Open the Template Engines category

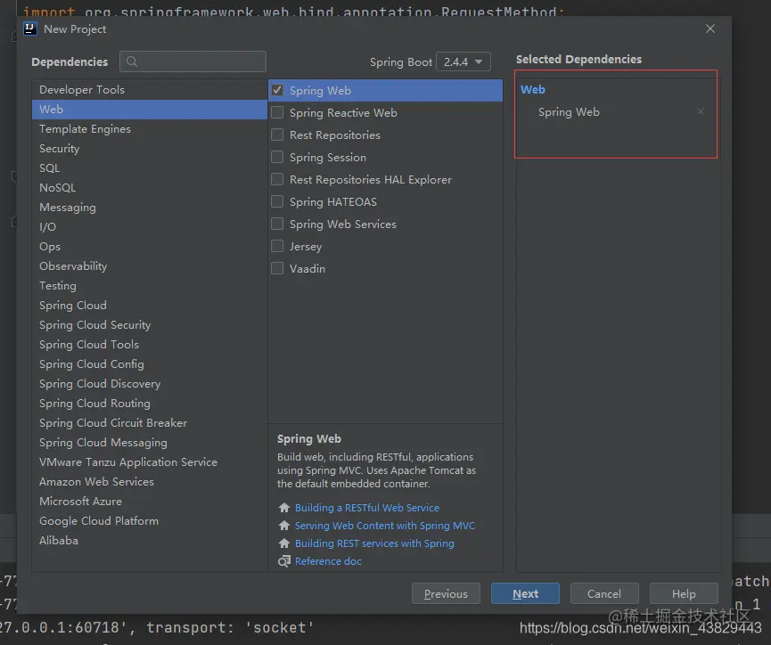tap(150, 129)
